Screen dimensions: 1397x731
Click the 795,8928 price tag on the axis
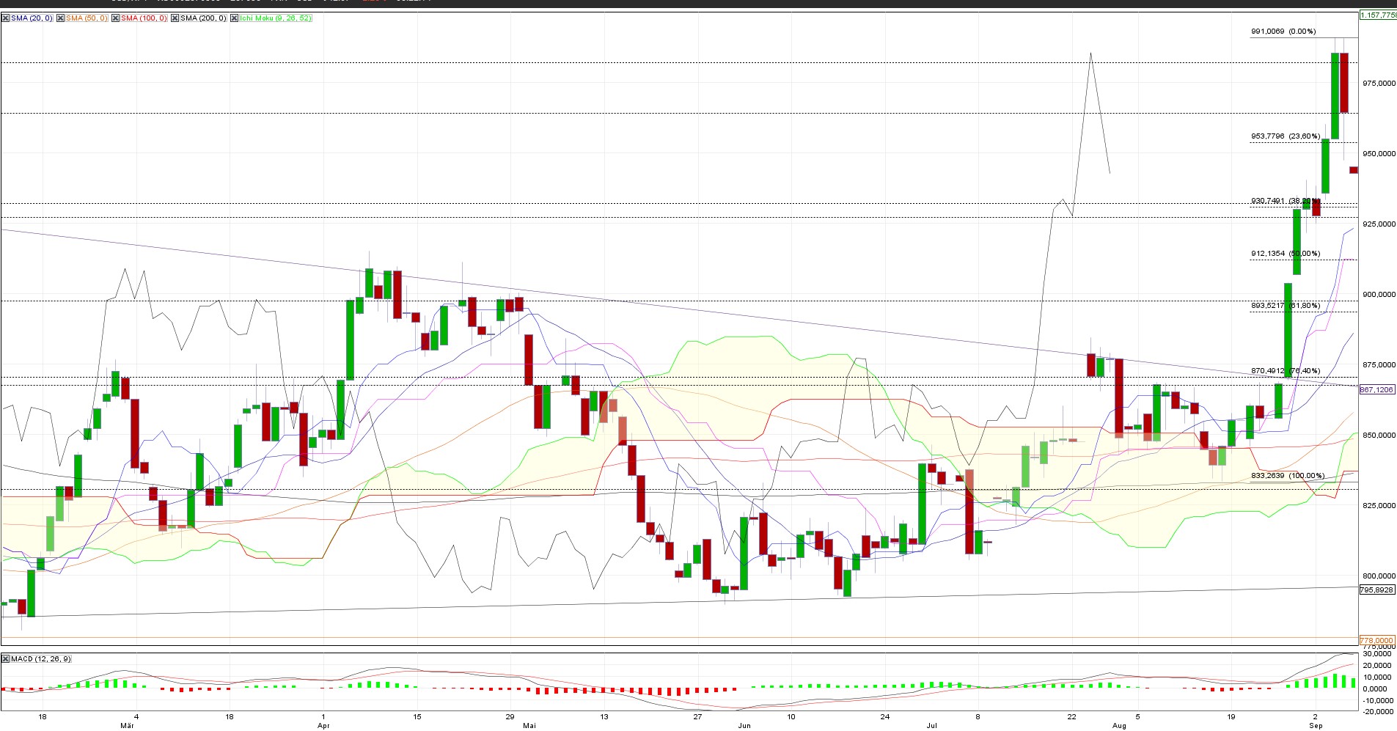coord(1376,589)
